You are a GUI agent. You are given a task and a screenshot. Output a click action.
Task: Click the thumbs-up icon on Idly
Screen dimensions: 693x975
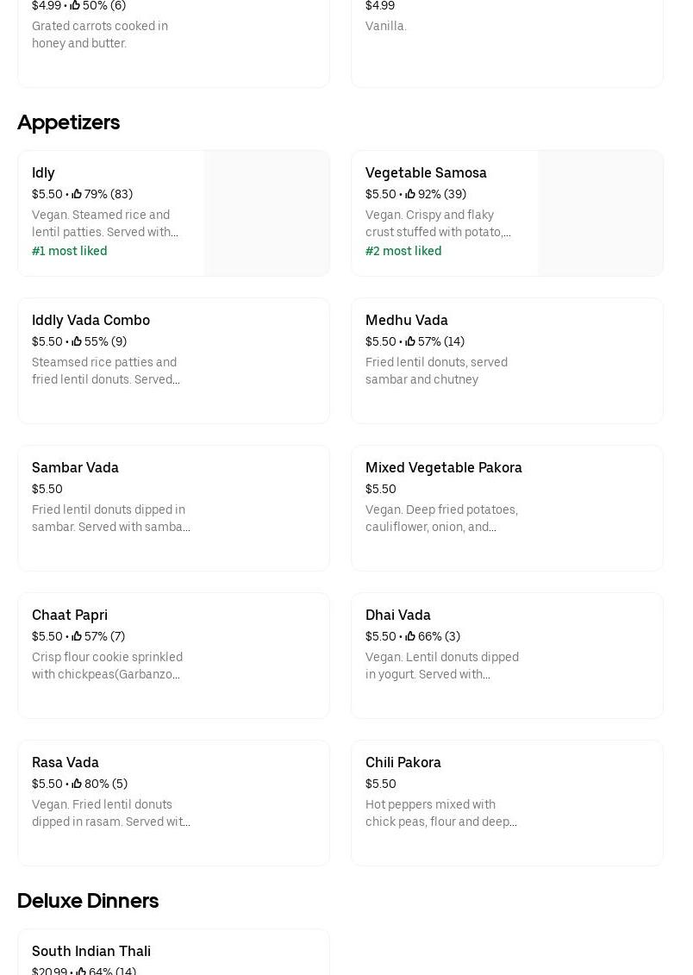click(x=77, y=194)
